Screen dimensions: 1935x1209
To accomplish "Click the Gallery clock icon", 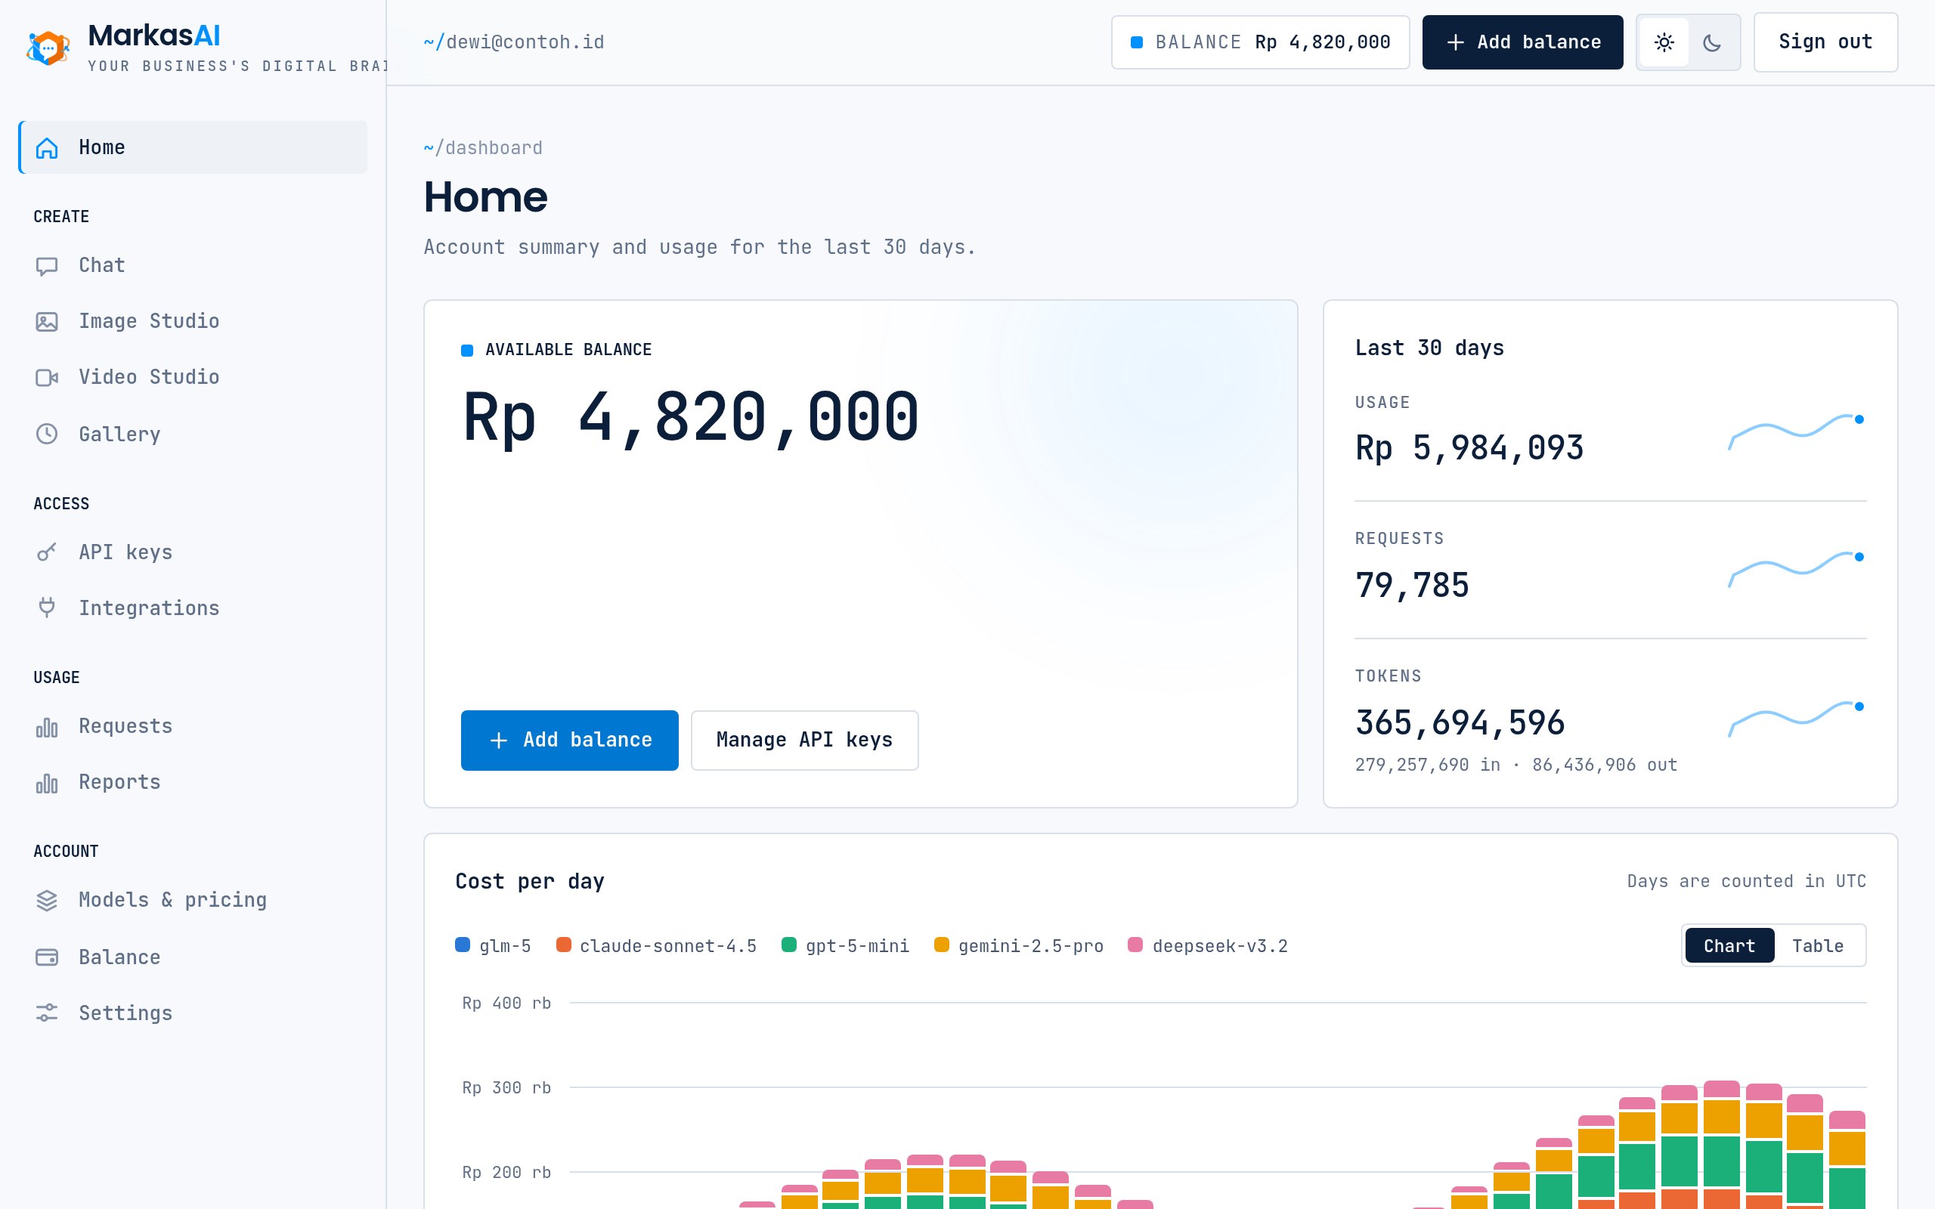I will [47, 434].
